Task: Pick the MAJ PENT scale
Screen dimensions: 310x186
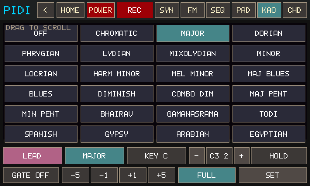Action: point(269,94)
